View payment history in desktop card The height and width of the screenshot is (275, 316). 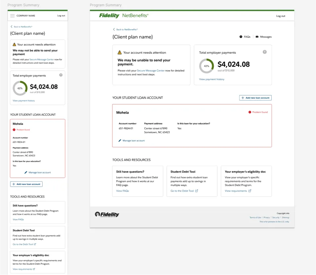212,80
